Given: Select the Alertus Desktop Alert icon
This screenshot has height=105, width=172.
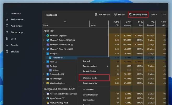Looking at the screenshot, I should [x=48, y=103].
